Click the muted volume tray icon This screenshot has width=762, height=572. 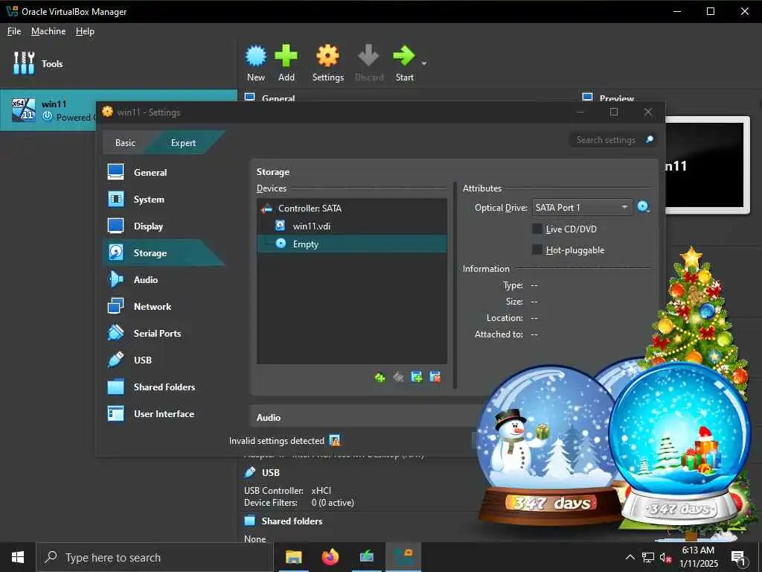click(x=665, y=557)
